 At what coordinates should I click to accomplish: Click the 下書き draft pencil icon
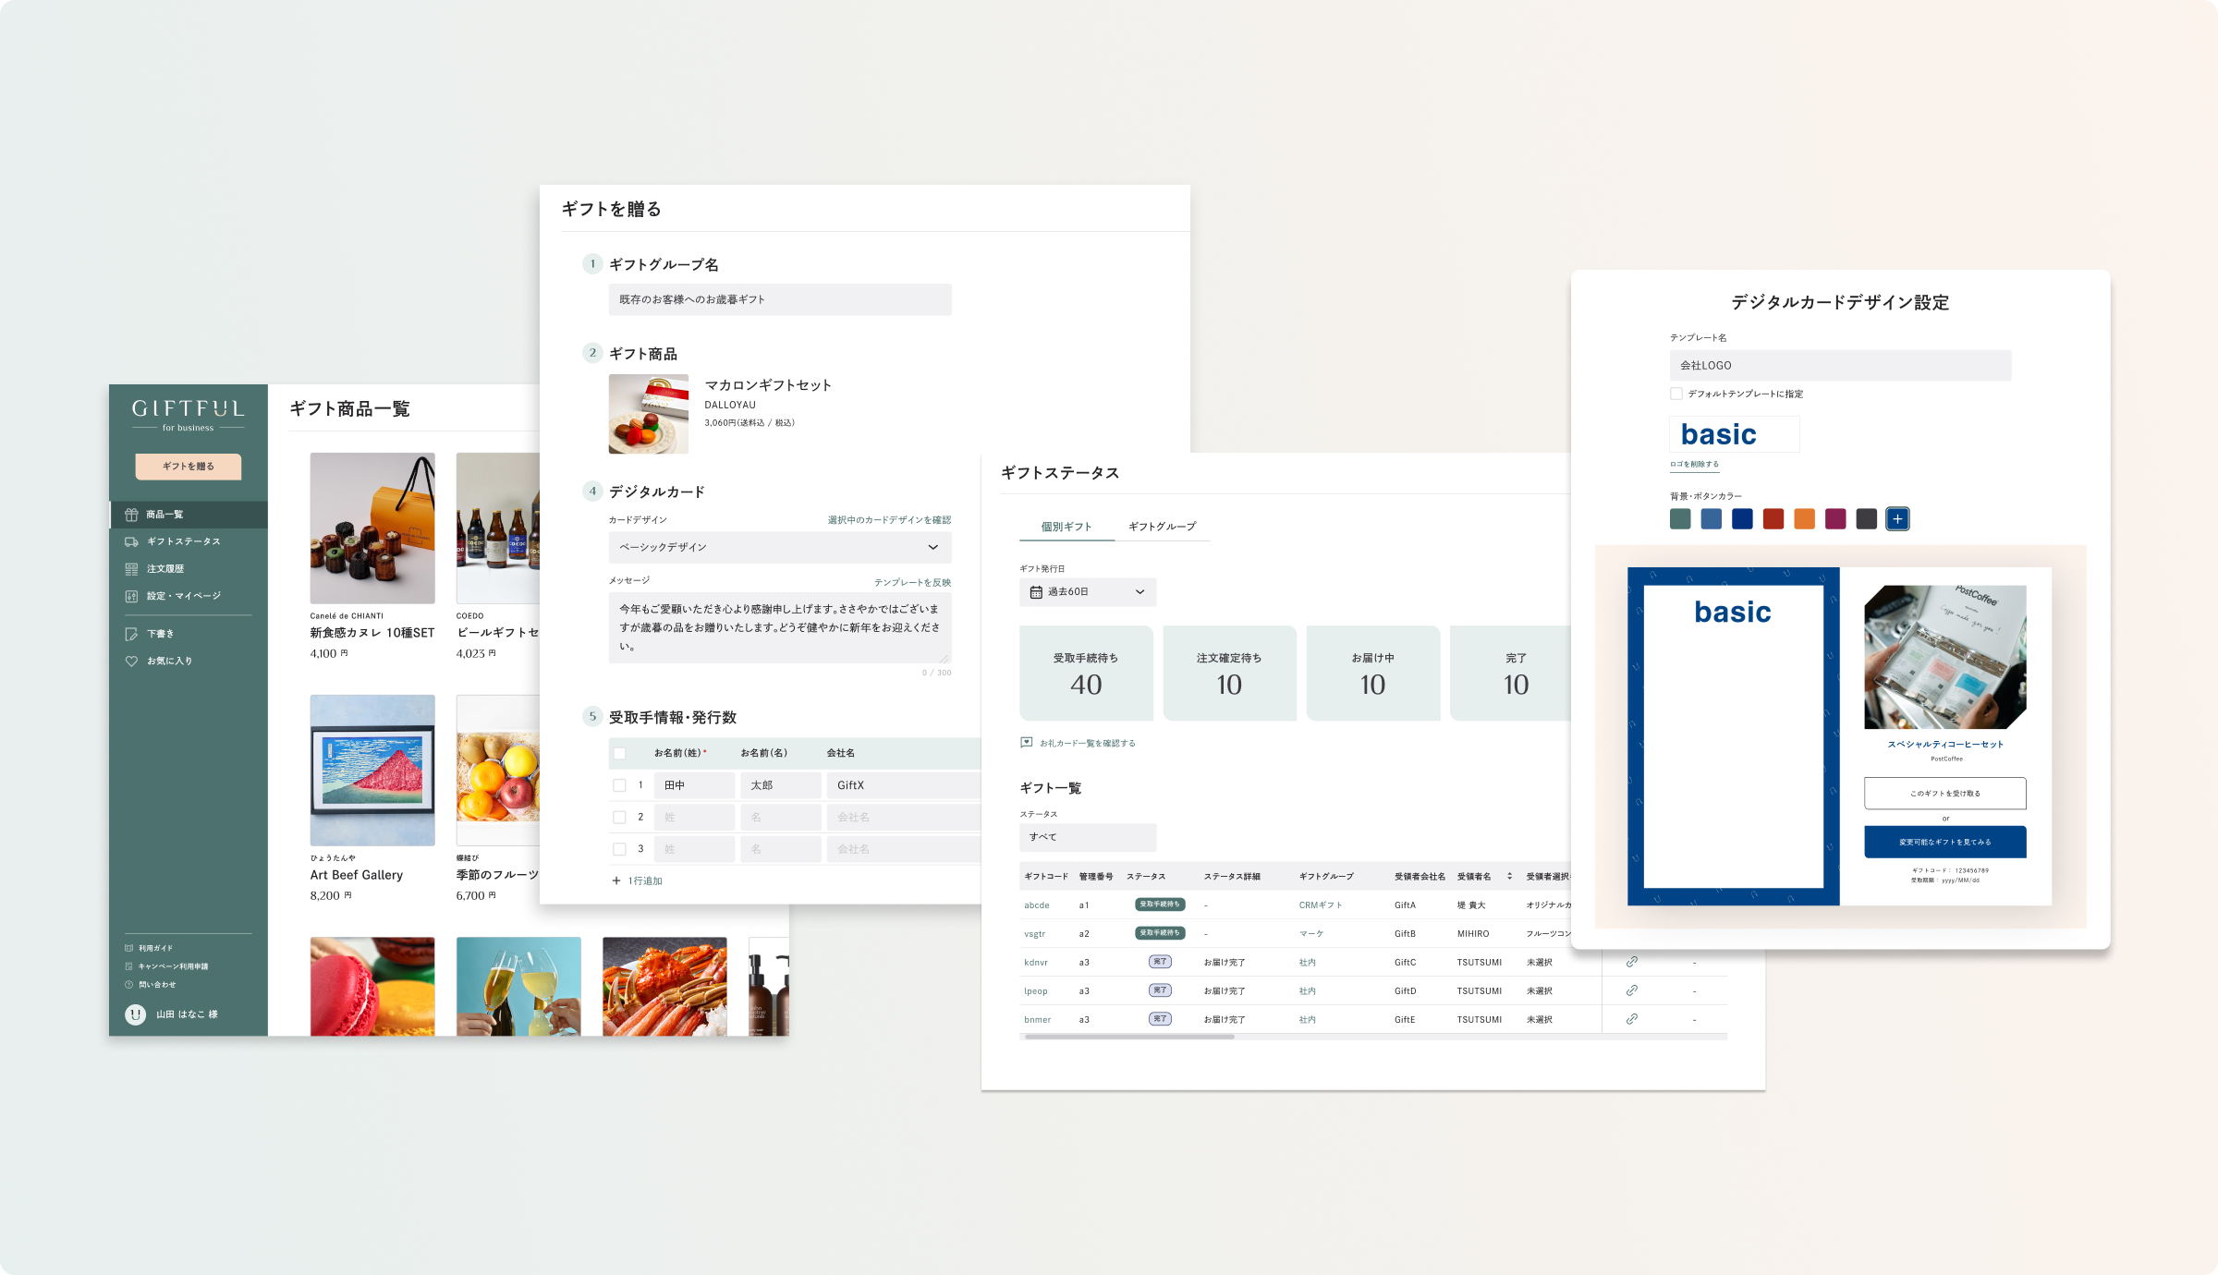click(x=131, y=634)
